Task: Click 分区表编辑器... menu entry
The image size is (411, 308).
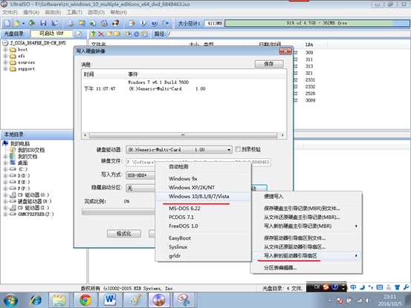Action: click(x=306, y=268)
